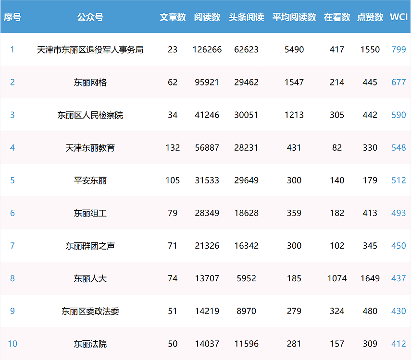Click likes count 1649

pos(370,278)
